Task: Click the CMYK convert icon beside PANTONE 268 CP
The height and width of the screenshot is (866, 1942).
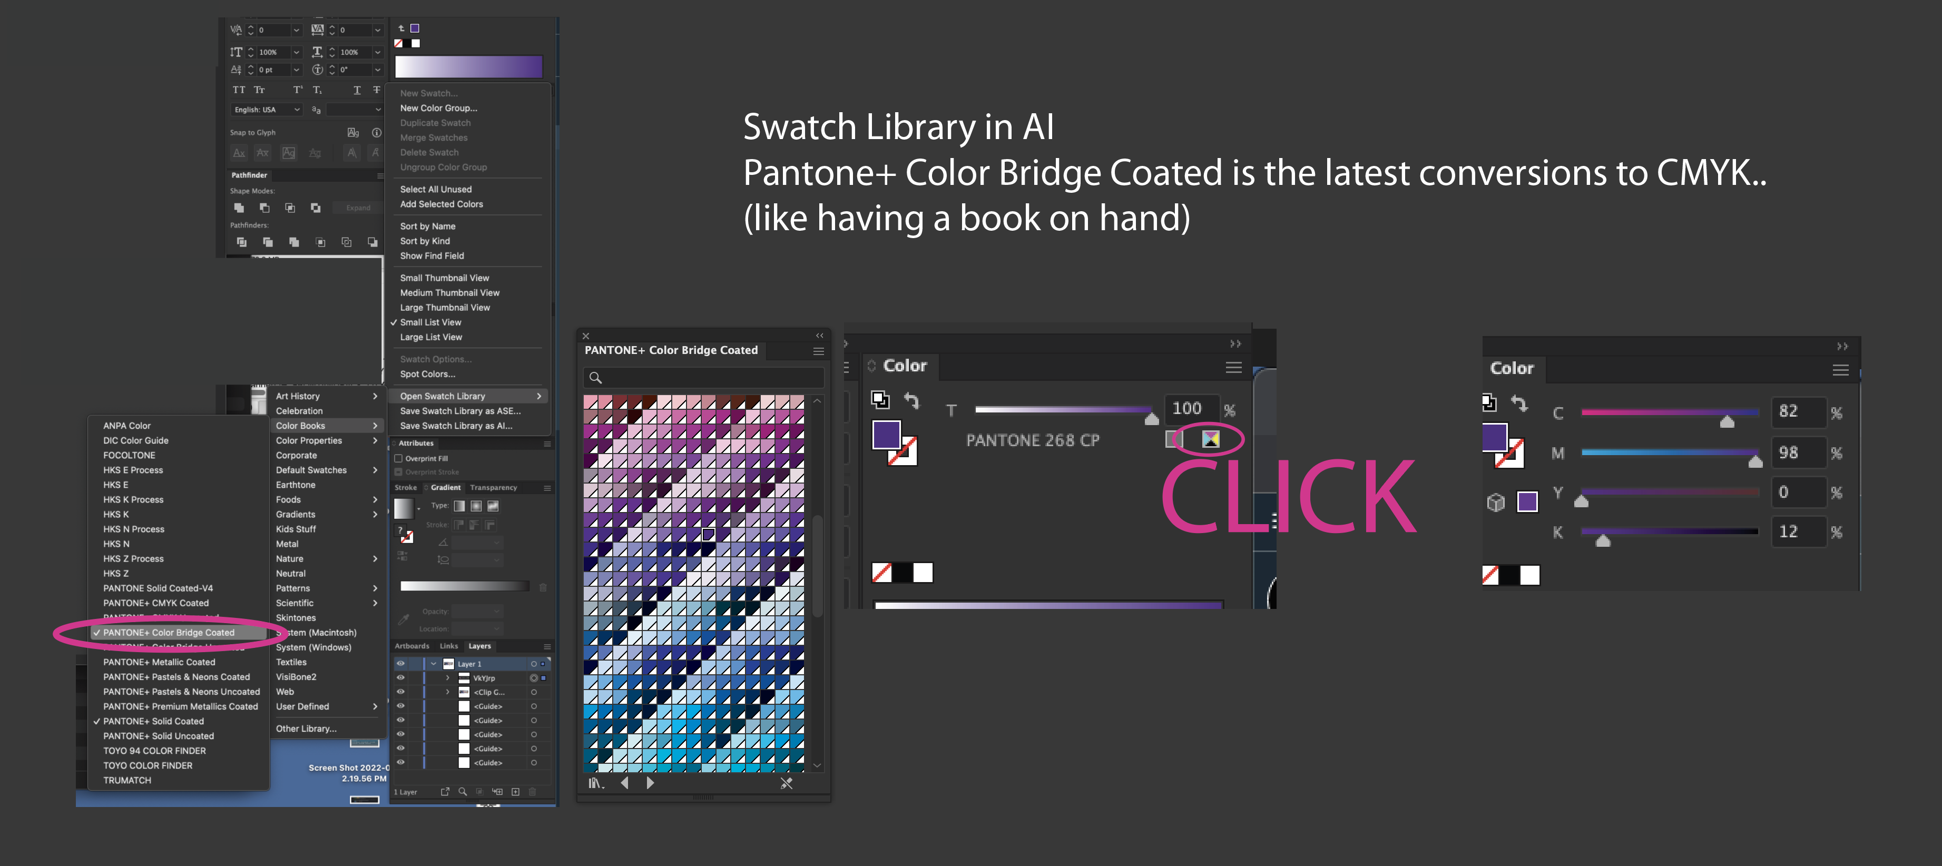Action: pos(1210,439)
